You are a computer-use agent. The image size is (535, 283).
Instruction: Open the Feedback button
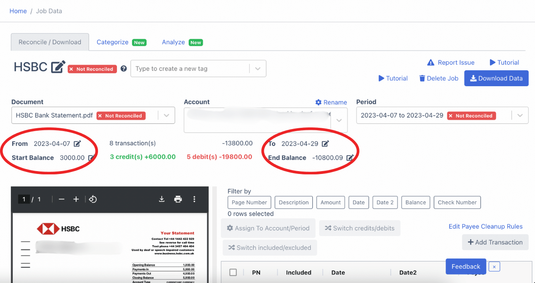pos(466,267)
